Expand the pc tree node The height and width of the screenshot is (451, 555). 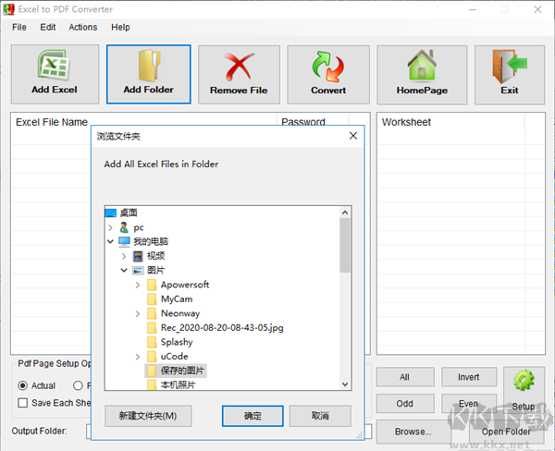click(x=111, y=227)
